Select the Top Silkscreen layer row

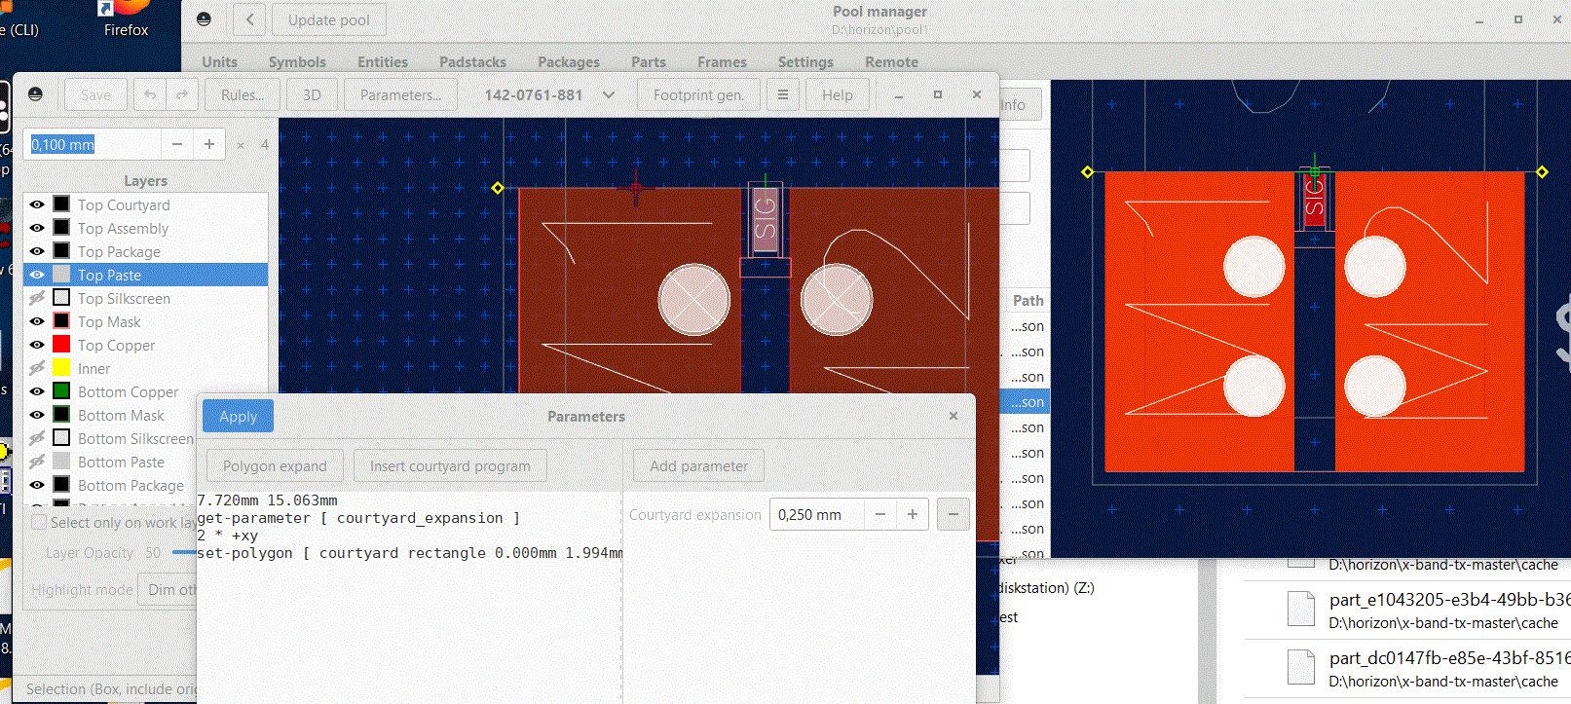coord(146,298)
